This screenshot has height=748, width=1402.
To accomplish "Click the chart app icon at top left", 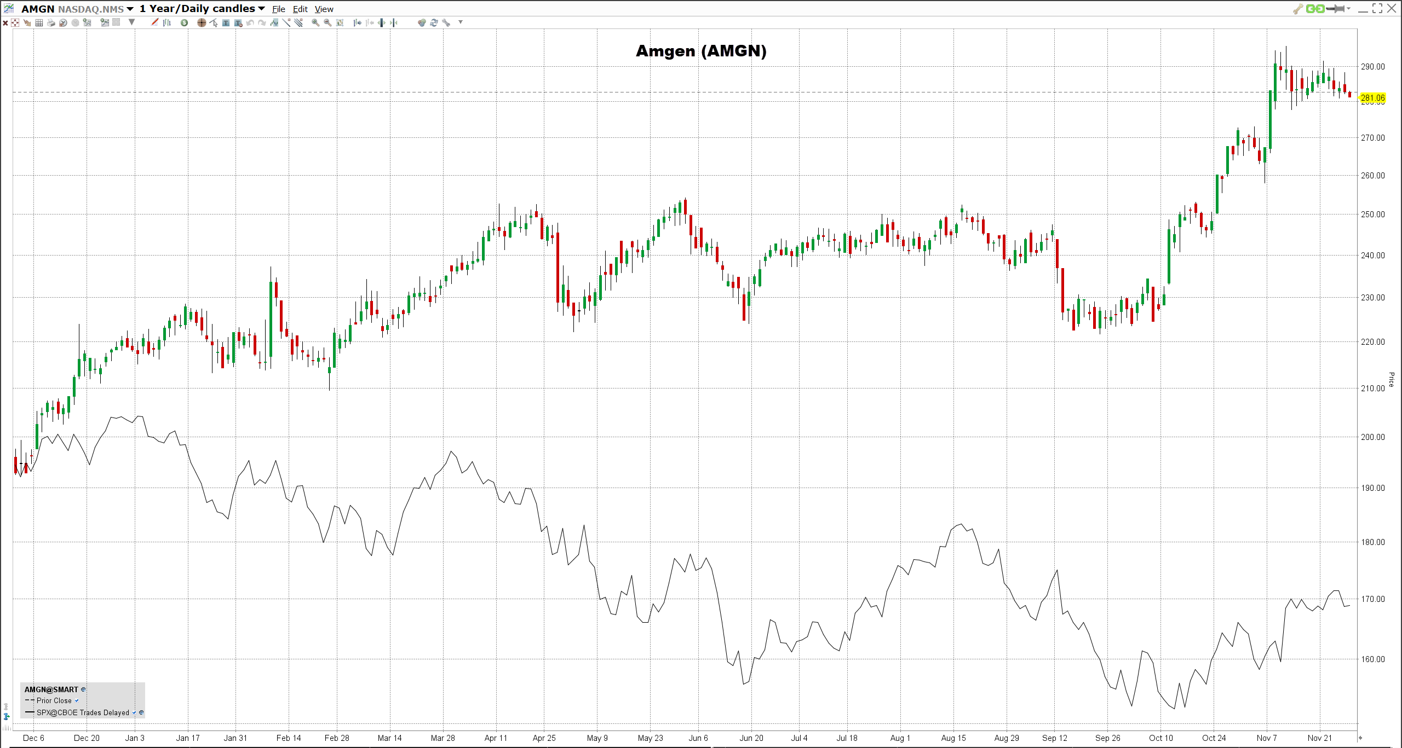I will coord(9,8).
